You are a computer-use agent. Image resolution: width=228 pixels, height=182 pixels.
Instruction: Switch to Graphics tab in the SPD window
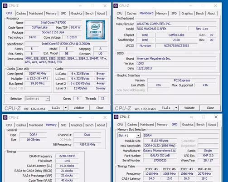[x=188, y=125]
